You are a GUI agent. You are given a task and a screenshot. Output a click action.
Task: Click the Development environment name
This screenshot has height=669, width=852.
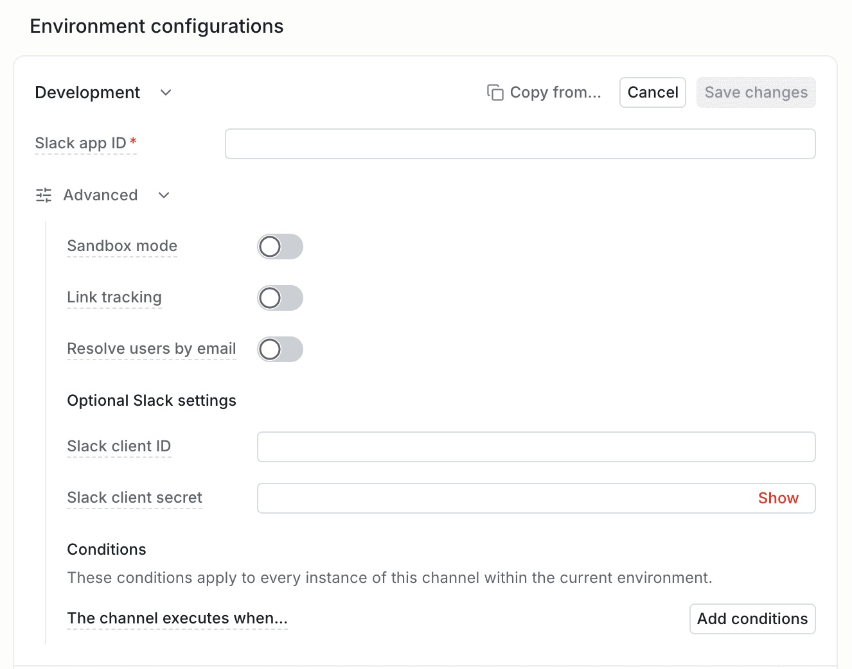[87, 92]
